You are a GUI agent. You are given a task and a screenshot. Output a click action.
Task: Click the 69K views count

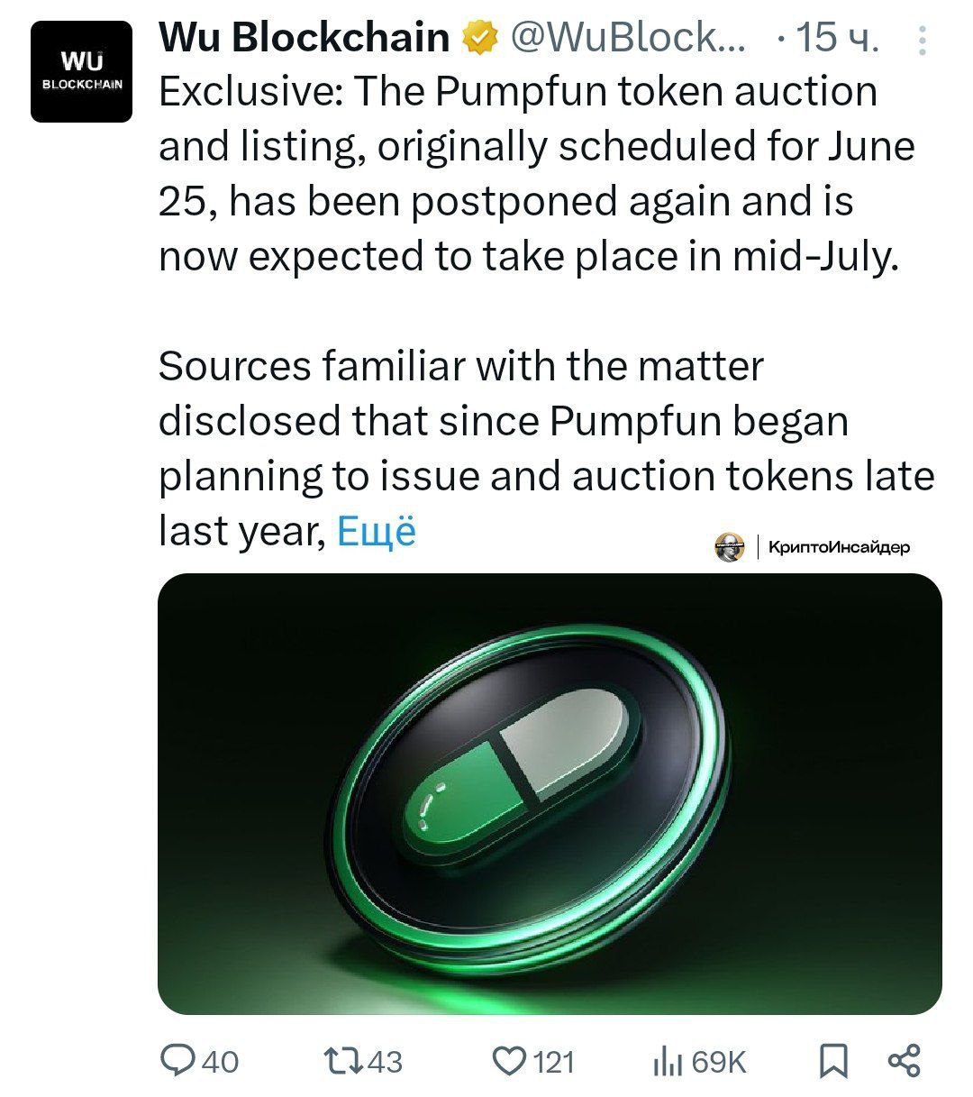719,1062
